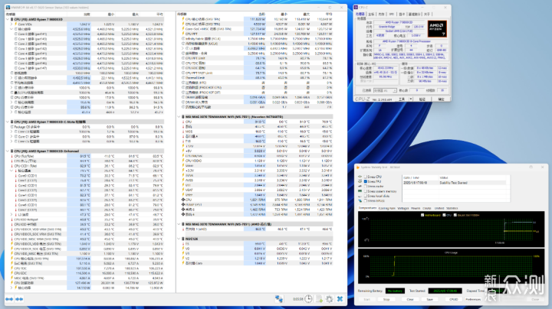The width and height of the screenshot is (552, 309).
Task: Open HWiNFO sensor settings gear icon
Action: point(330,299)
